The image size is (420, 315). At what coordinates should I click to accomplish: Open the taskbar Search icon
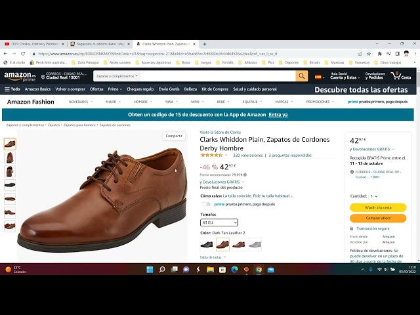click(162, 270)
